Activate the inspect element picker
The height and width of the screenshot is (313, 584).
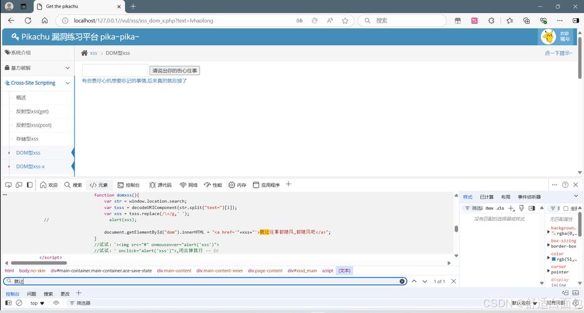click(8, 185)
